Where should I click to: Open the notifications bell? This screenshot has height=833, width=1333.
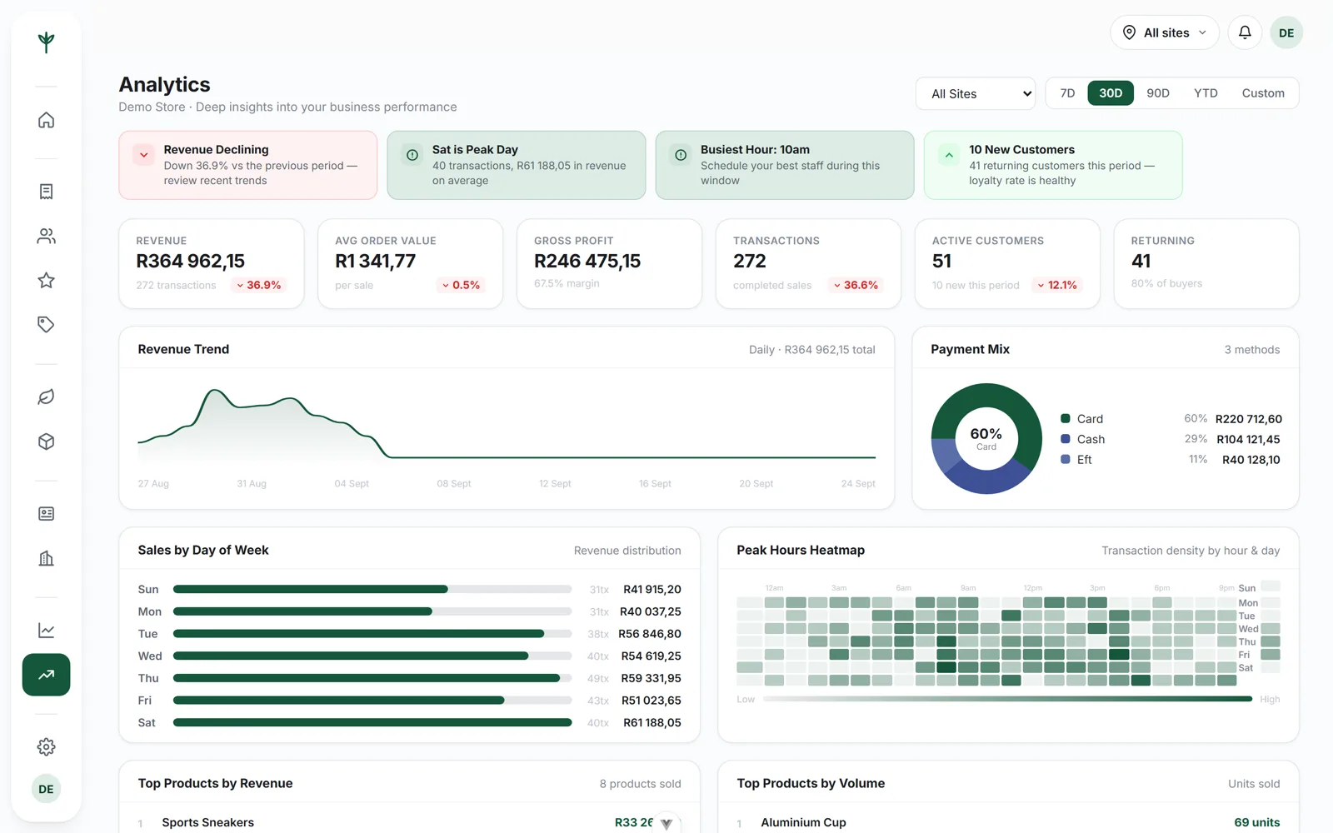[1245, 32]
